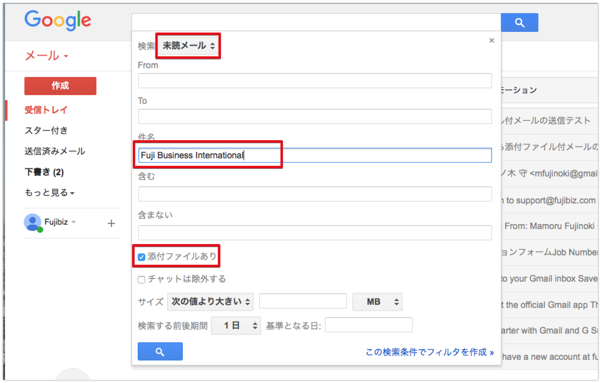
Task: Open the MB size unit dropdown
Action: pyautogui.click(x=378, y=302)
